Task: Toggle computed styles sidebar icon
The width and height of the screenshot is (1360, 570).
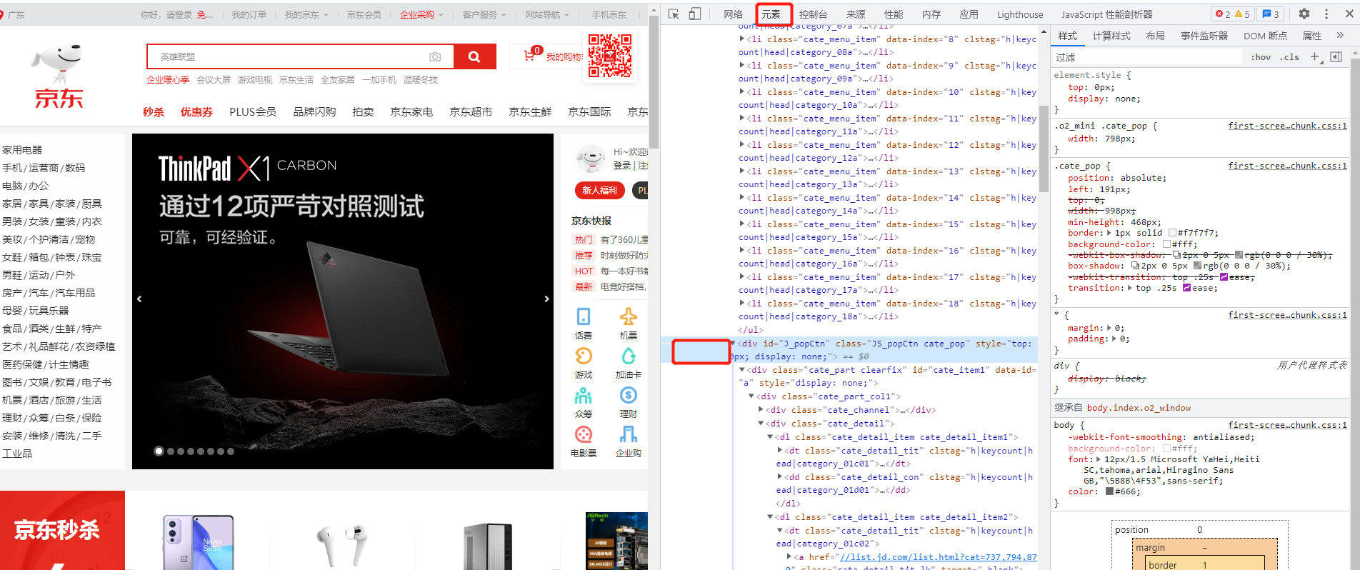Action: 1336,57
